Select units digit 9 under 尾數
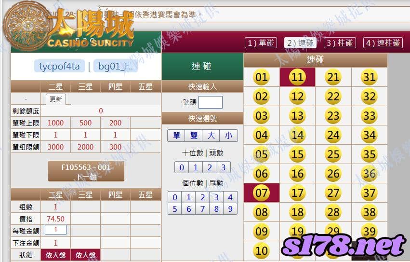410x262 pixels. 230,209
